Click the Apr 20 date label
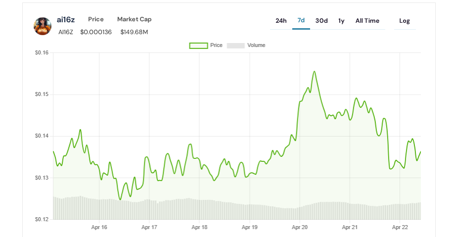 pyautogui.click(x=300, y=227)
